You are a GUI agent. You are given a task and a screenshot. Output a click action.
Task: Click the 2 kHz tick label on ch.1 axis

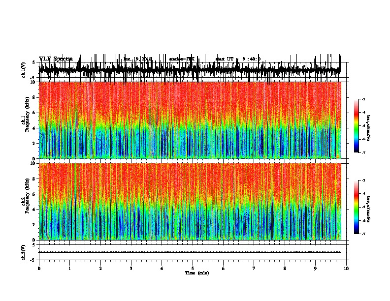tap(34, 143)
